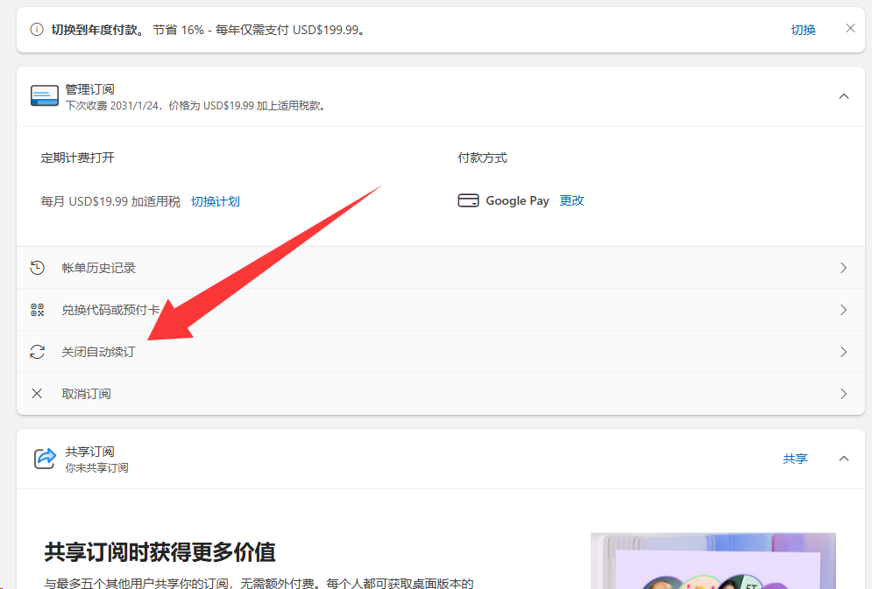872x589 pixels.
Task: Open 取消订阅 option
Action: pos(86,394)
